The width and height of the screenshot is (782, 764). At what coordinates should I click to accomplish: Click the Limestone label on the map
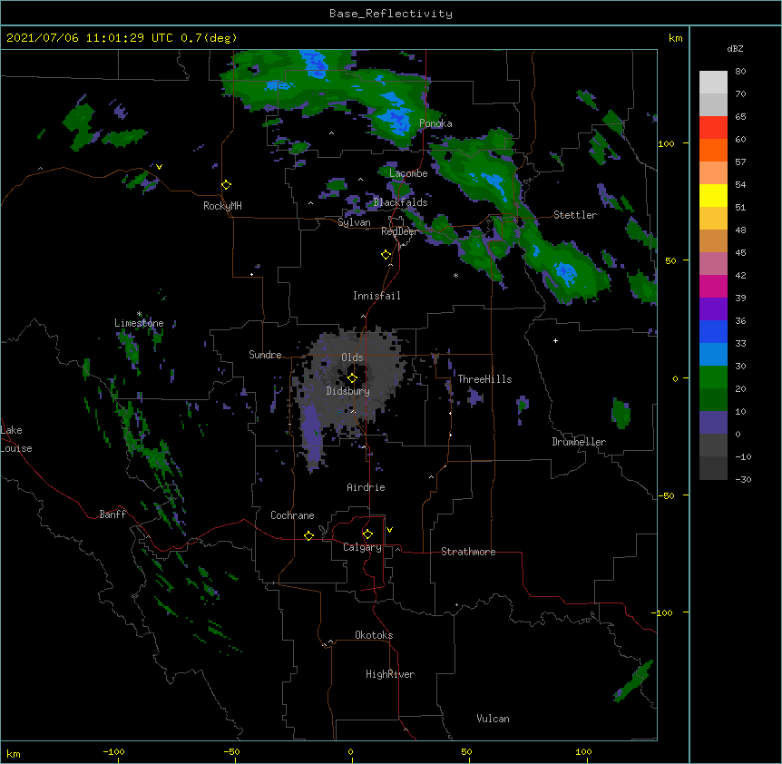pyautogui.click(x=139, y=323)
